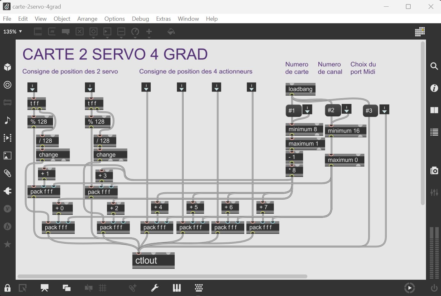Image resolution: width=441 pixels, height=296 pixels.
Task: Add a new object box from toolbar
Action: tap(38, 32)
